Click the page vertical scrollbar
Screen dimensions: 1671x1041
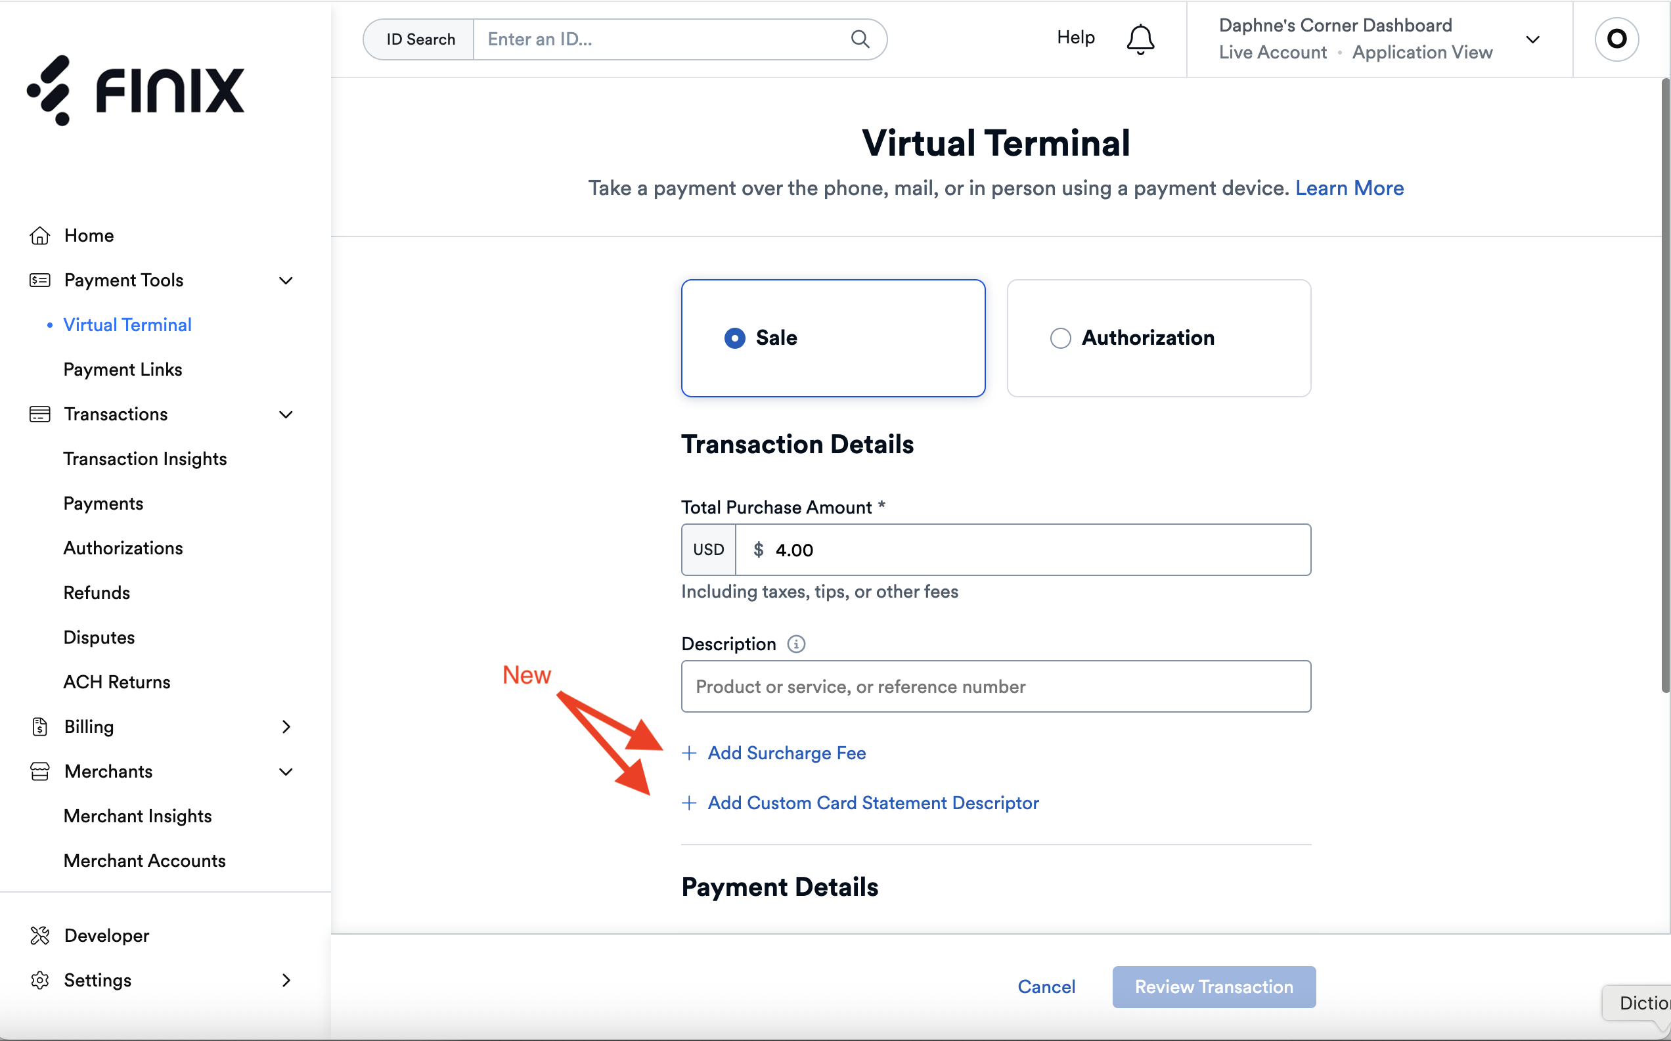(1665, 386)
